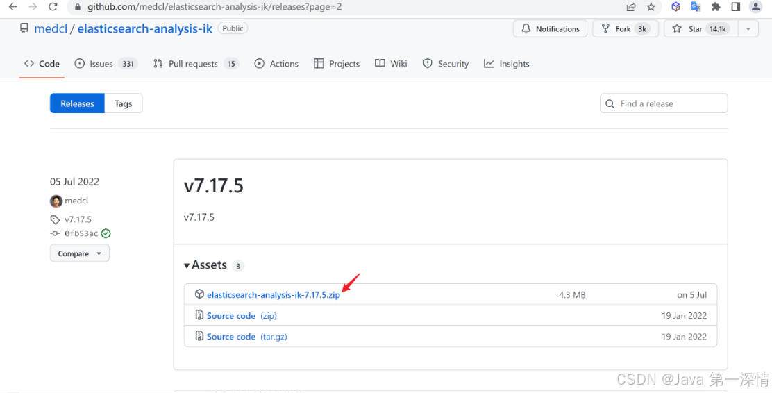Click the '05 Jul 2022' release date
This screenshot has height=393, width=772.
(74, 182)
